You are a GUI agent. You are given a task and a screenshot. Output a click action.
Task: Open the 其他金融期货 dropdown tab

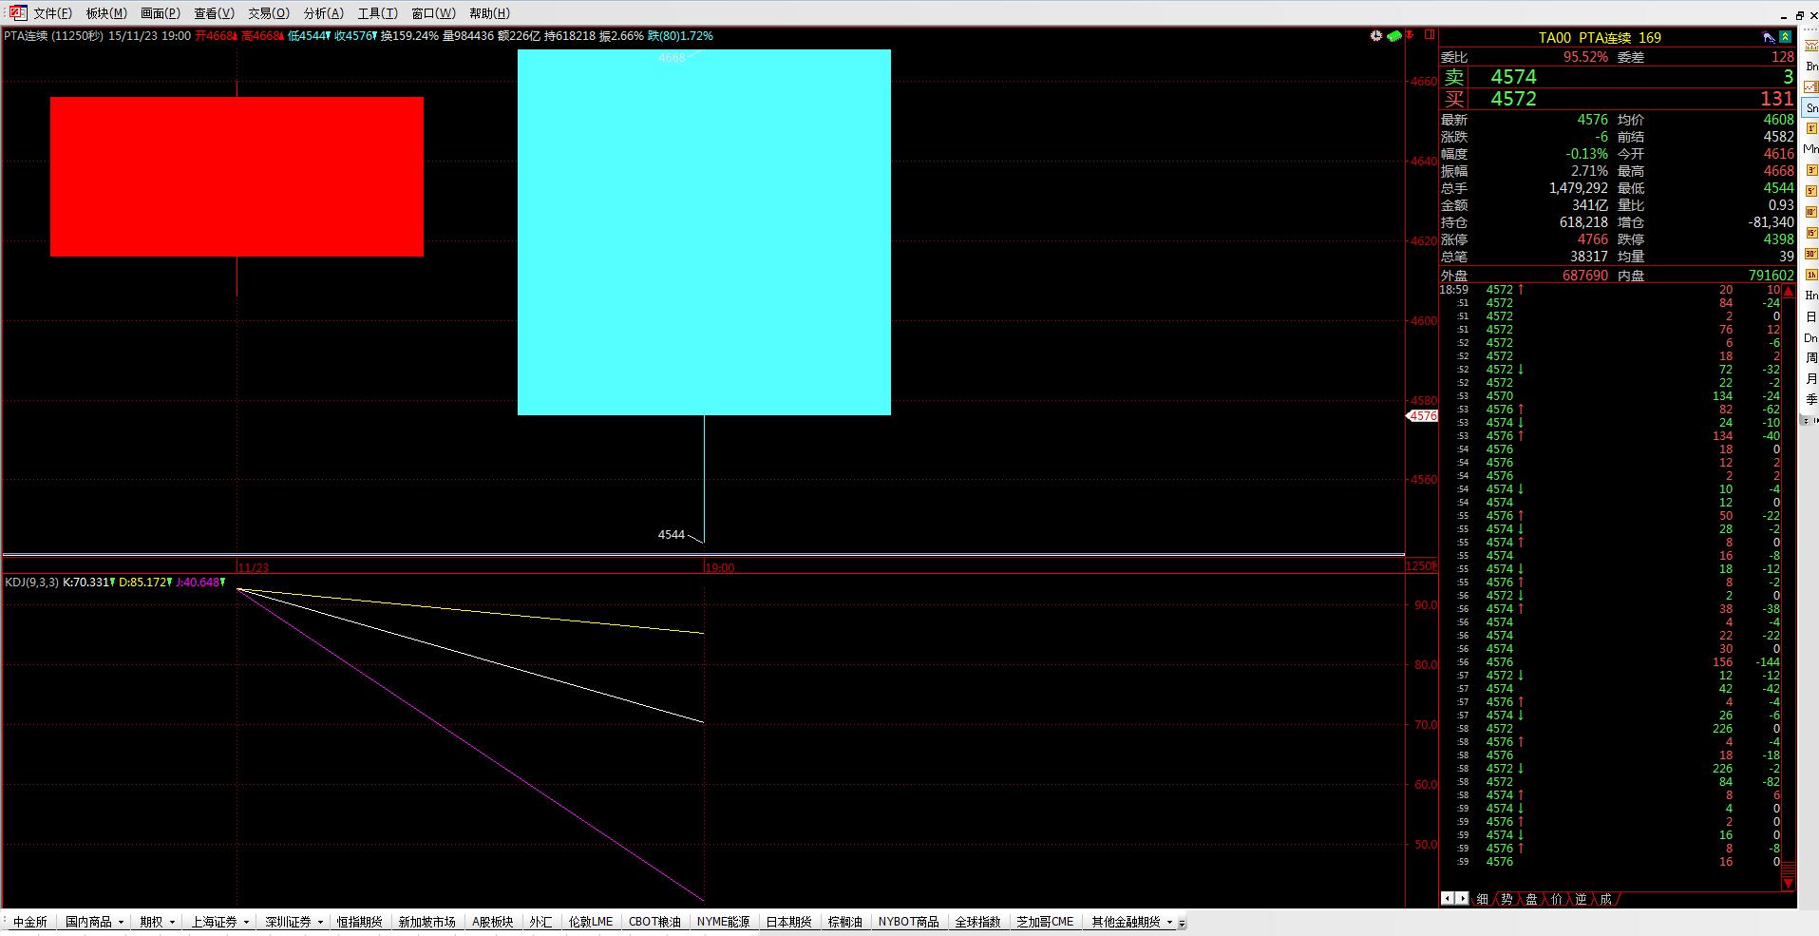click(1131, 922)
